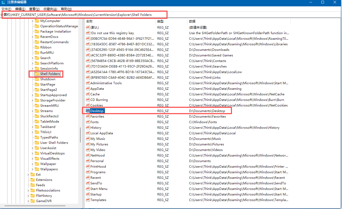Select the Local AppData value name
The width and height of the screenshot is (342, 209).
point(102,133)
